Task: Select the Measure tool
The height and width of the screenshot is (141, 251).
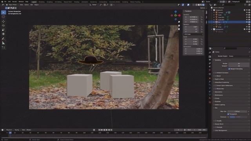Action: 4,43
